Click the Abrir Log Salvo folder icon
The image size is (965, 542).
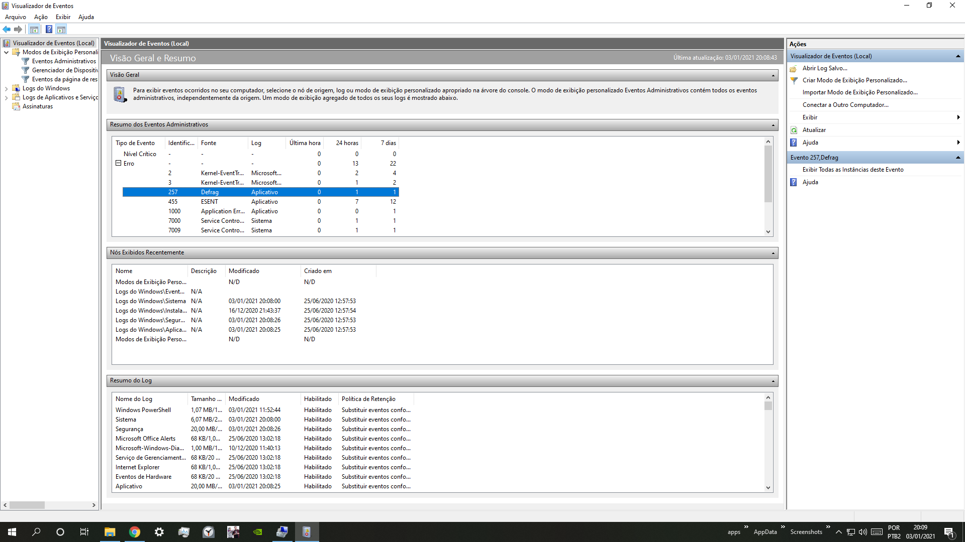pyautogui.click(x=794, y=68)
